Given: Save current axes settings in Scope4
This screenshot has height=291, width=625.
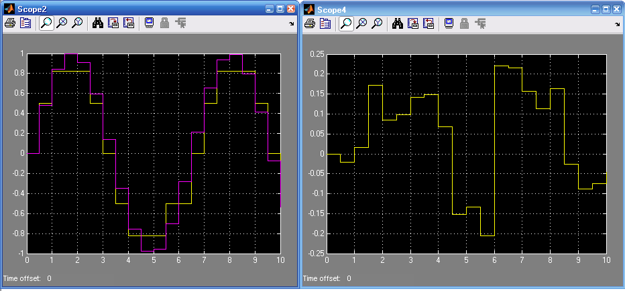Looking at the screenshot, I should 413,23.
